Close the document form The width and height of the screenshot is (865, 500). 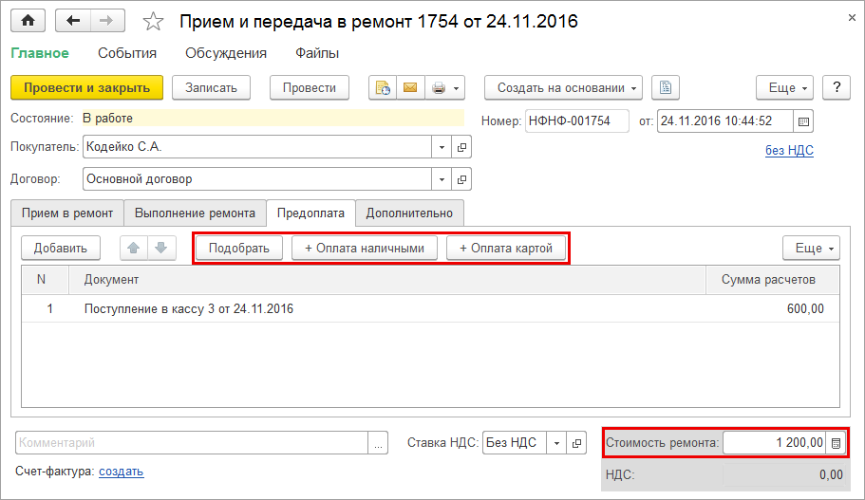pos(852,18)
